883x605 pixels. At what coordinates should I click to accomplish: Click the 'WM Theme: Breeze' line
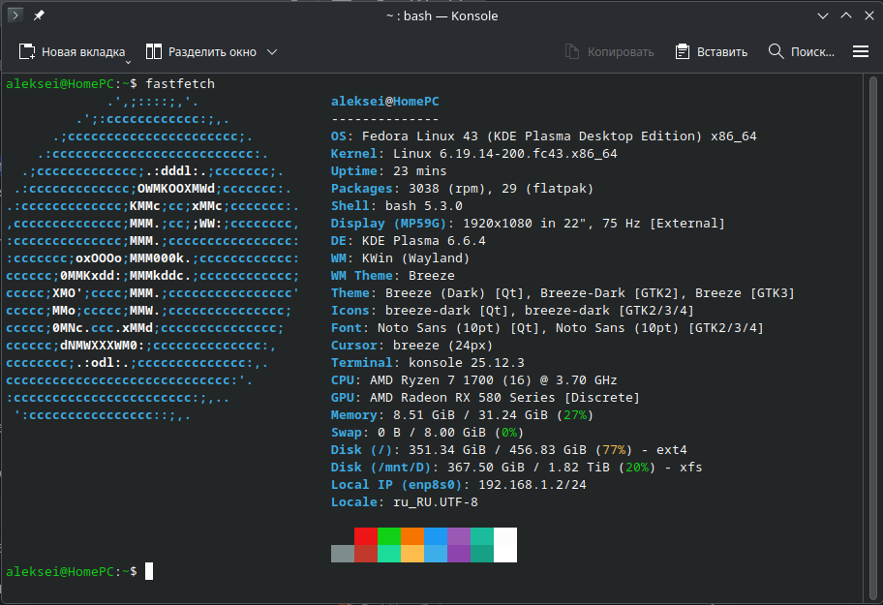point(392,276)
